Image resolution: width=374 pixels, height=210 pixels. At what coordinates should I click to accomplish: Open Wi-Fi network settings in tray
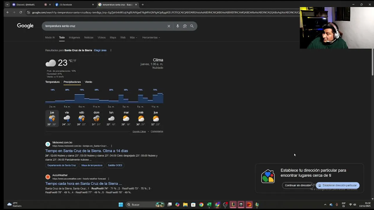point(350,204)
